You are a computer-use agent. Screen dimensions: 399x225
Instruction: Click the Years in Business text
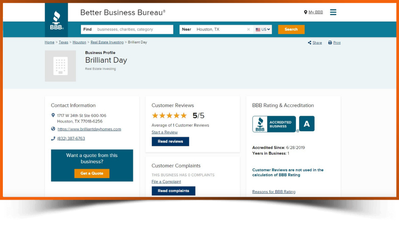point(270,153)
